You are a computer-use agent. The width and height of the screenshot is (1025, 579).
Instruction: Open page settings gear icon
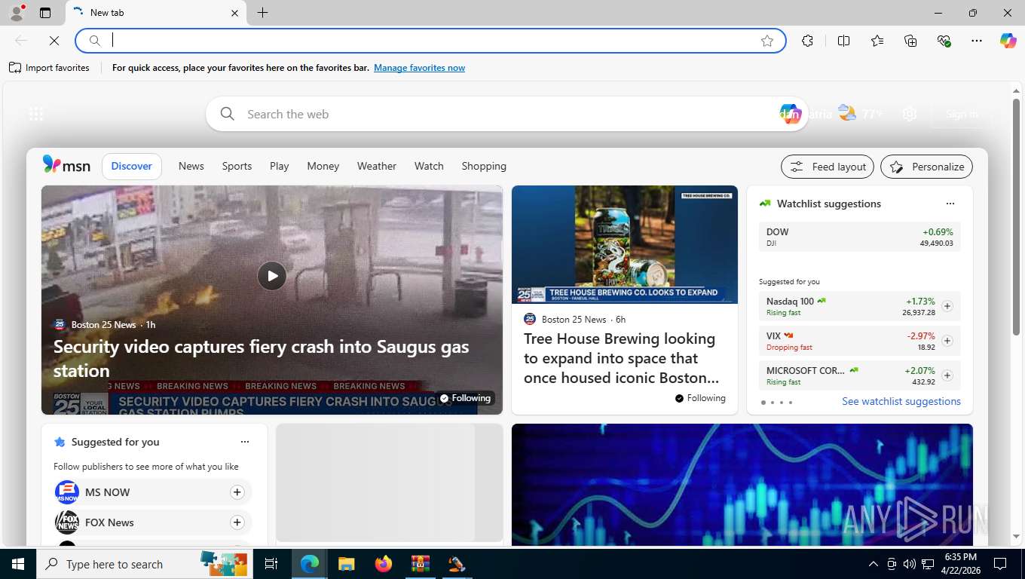click(910, 114)
